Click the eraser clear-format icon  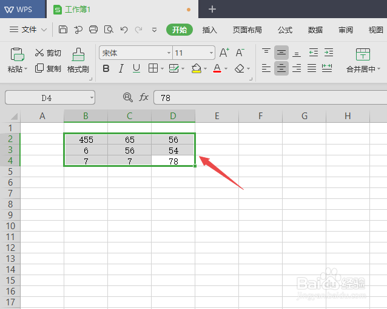(240, 68)
